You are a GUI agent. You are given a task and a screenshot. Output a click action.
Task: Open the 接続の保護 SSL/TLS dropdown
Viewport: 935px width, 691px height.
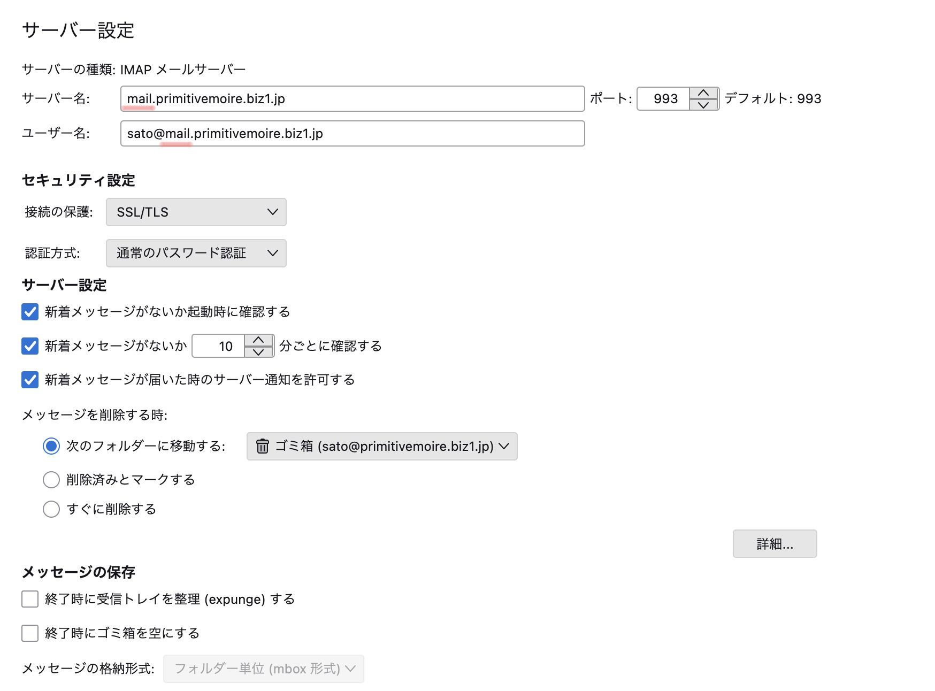[196, 212]
